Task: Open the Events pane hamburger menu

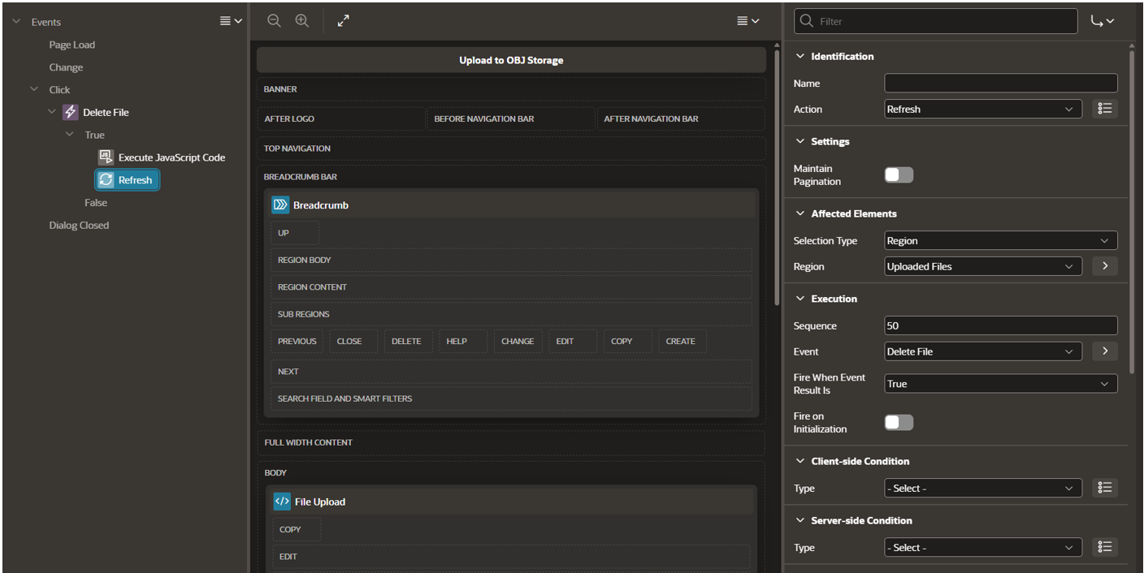Action: tap(231, 21)
